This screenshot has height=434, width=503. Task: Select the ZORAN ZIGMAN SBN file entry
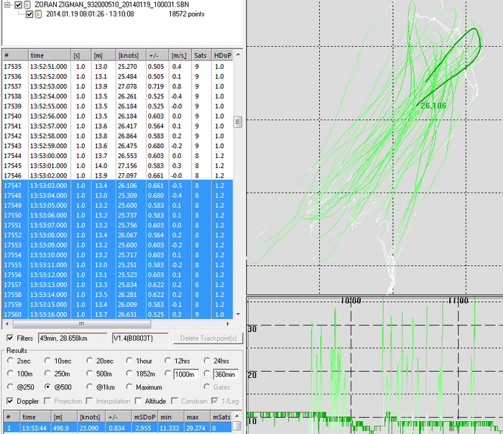tap(111, 5)
